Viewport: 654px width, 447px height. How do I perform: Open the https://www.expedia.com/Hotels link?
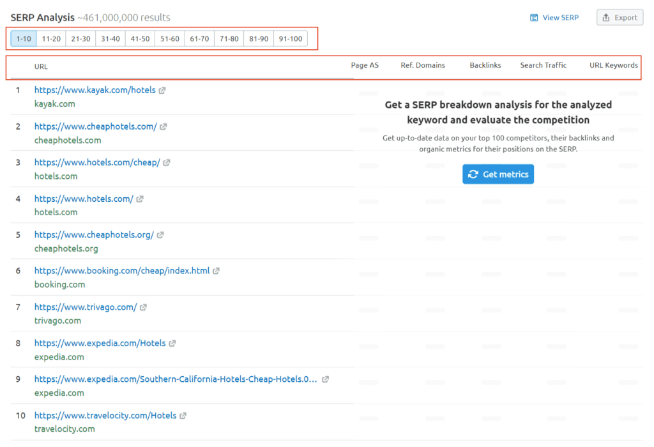100,343
